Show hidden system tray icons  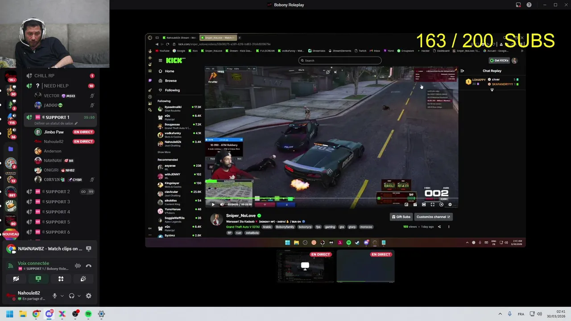click(x=500, y=314)
